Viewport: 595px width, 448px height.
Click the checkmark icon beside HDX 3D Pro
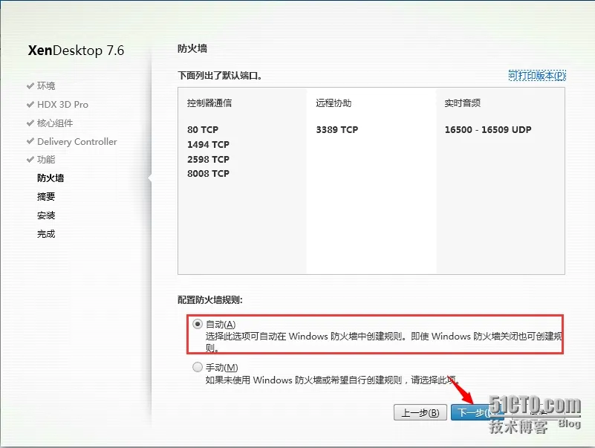(x=30, y=105)
